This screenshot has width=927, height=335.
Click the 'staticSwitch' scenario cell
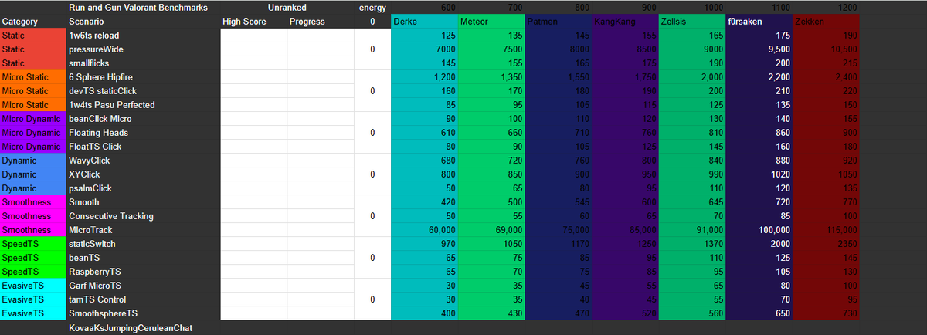[x=143, y=243]
